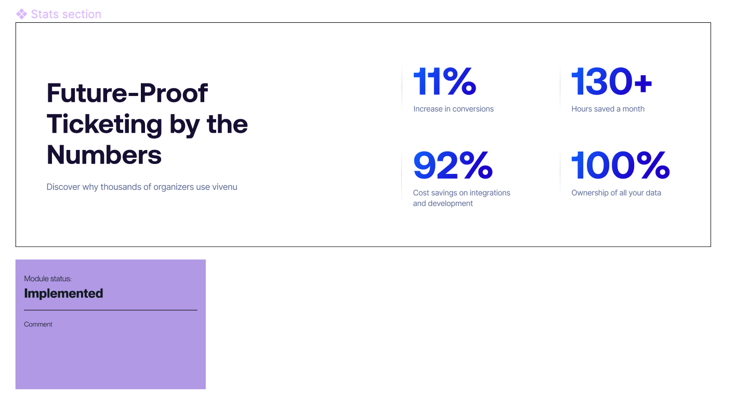Select the 100% statistic number
This screenshot has width=735, height=412.
point(621,166)
